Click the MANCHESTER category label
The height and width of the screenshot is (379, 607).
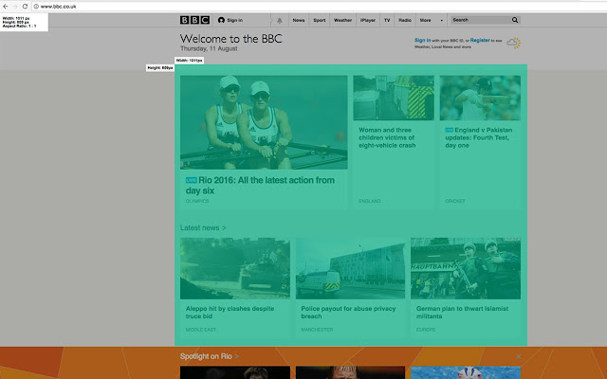pos(317,330)
